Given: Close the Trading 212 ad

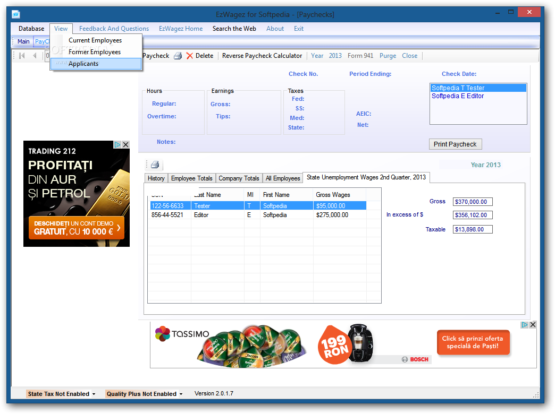Looking at the screenshot, I should coord(125,144).
